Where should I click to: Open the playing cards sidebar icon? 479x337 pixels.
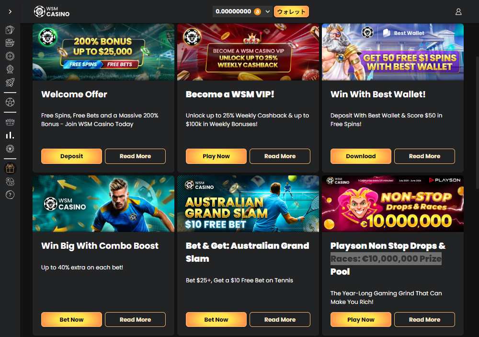(x=10, y=30)
